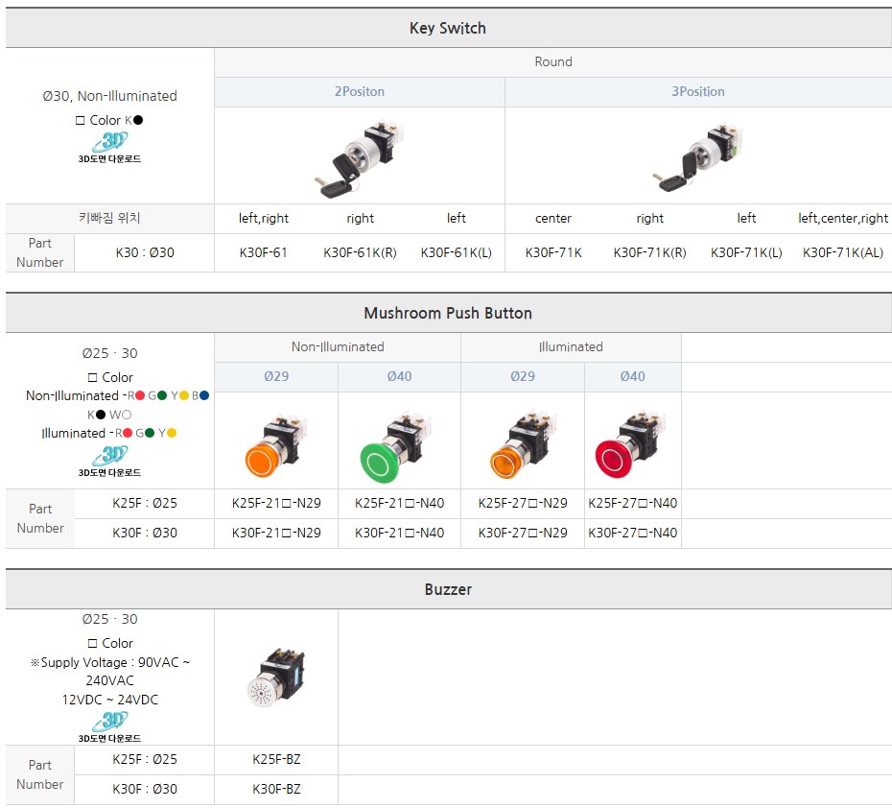Select the 3Position column header

pyautogui.click(x=697, y=92)
